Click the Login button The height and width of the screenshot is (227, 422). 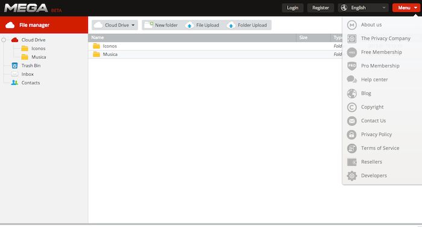tap(292, 8)
